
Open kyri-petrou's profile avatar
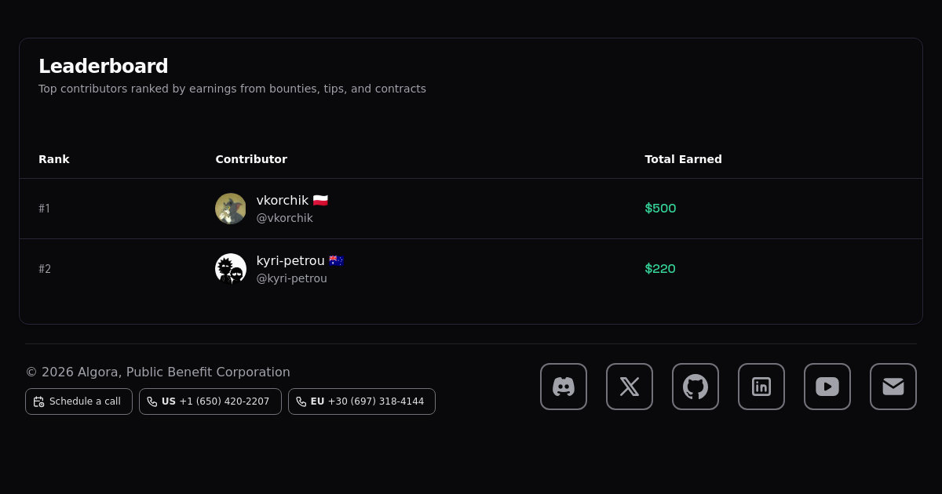(230, 269)
